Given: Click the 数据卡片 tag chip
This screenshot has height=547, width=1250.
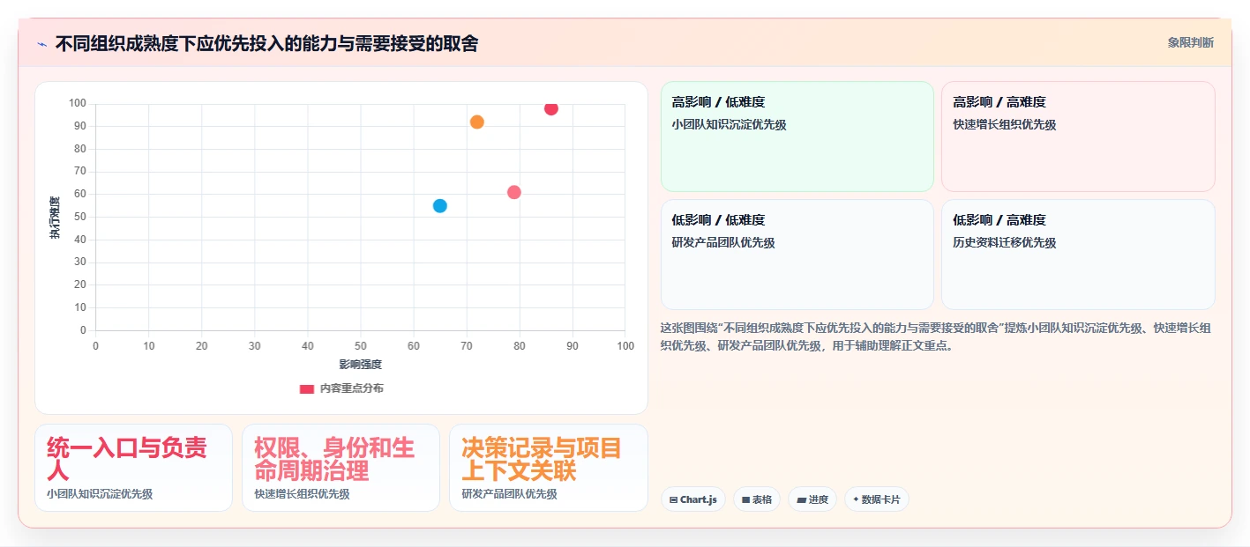Looking at the screenshot, I should [876, 499].
